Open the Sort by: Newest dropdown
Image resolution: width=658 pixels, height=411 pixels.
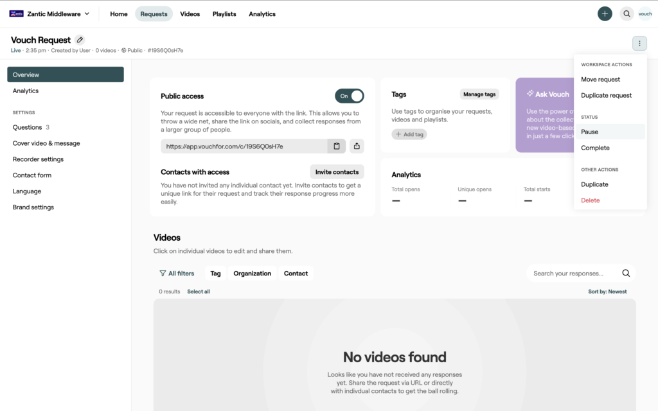point(607,292)
